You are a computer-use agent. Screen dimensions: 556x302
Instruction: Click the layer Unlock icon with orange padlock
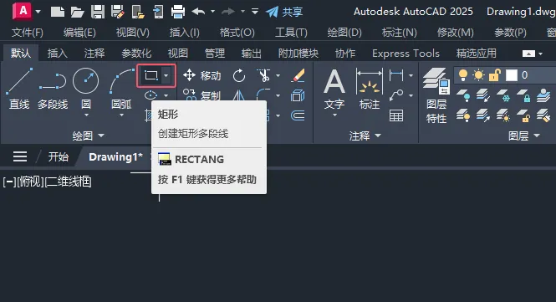[x=523, y=115]
